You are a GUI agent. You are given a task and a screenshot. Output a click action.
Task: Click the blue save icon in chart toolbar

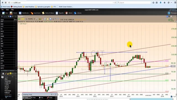(x=50, y=19)
